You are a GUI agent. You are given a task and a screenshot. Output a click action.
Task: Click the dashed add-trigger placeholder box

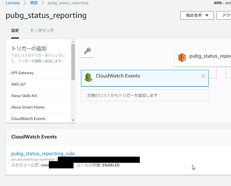coord(145,95)
